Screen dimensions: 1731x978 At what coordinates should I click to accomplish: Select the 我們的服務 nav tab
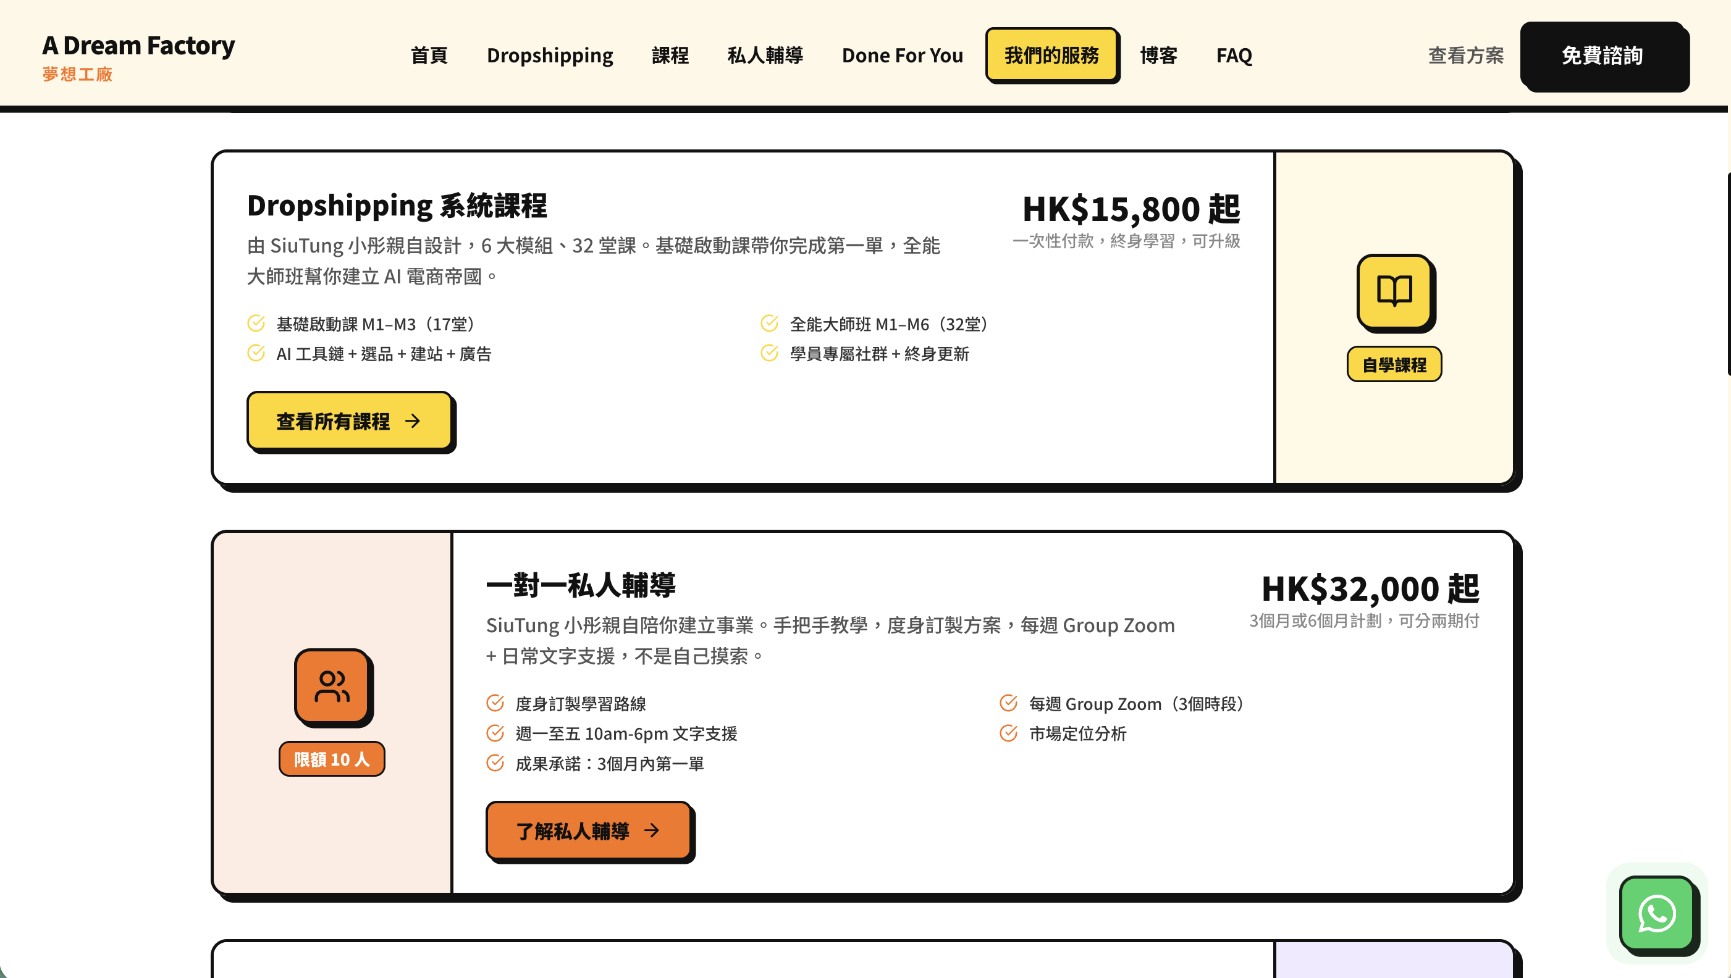(x=1051, y=55)
